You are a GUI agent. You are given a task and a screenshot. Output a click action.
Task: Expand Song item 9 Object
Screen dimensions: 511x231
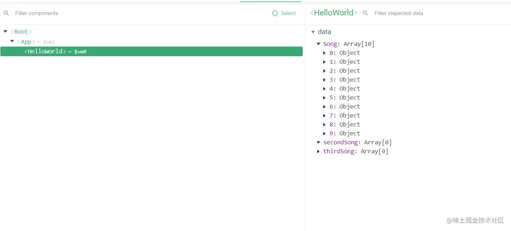click(325, 134)
